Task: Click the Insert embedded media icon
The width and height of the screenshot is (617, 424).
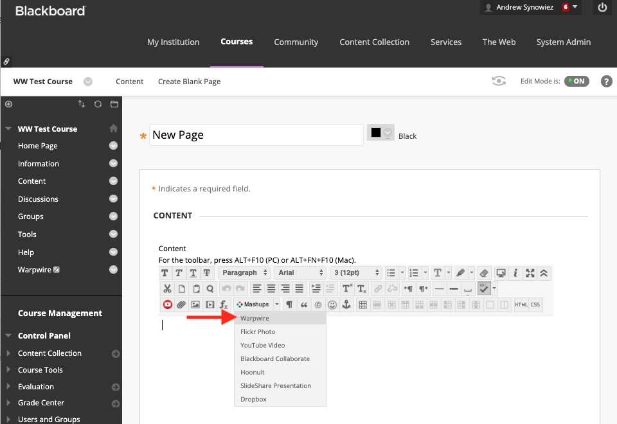Action: click(x=210, y=305)
